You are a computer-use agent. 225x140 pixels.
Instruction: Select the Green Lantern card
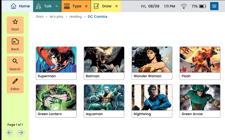pyautogui.click(x=56, y=101)
